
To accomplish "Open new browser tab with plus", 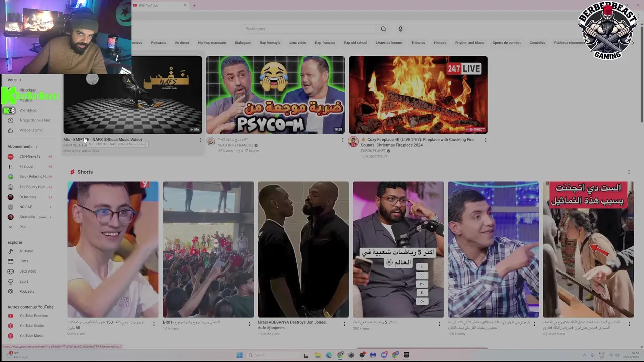I will [194, 5].
